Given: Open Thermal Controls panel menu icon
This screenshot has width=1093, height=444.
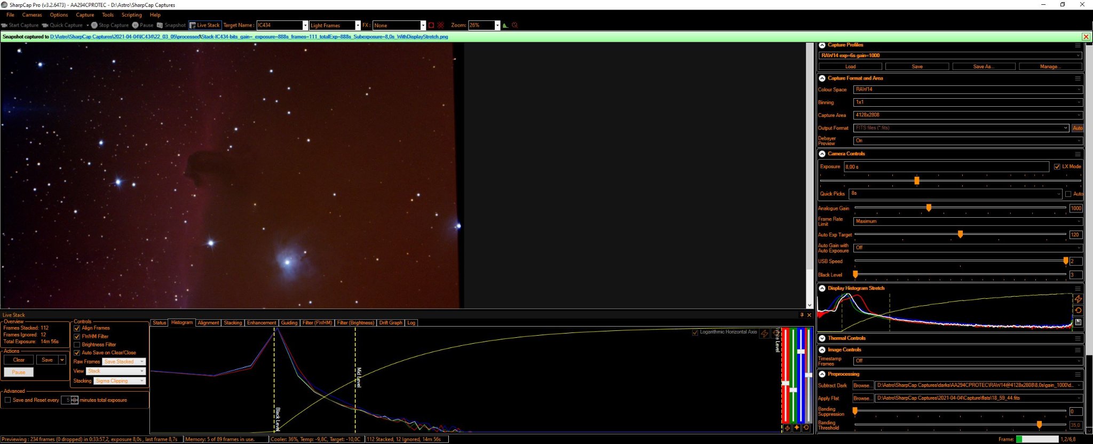Looking at the screenshot, I should 1078,338.
